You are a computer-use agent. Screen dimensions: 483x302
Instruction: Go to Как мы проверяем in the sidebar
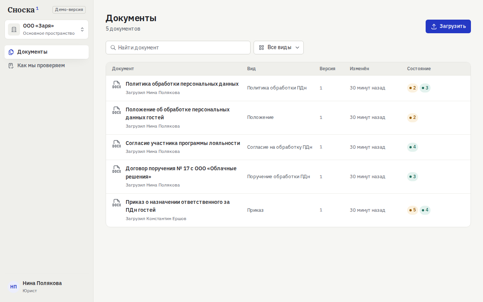tap(46, 66)
